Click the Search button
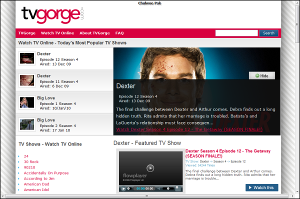This screenshot has height=199, width=300. point(268,33)
